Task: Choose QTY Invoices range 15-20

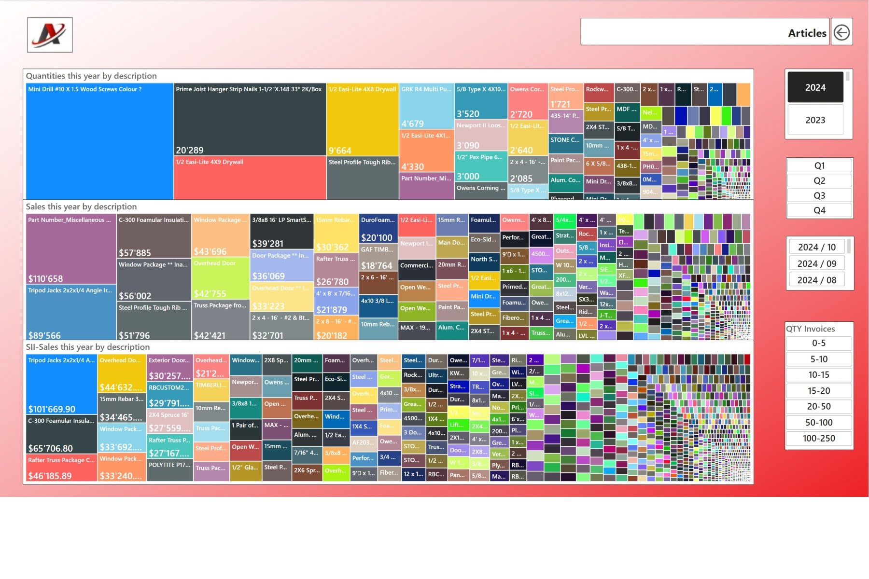Action: click(x=819, y=391)
